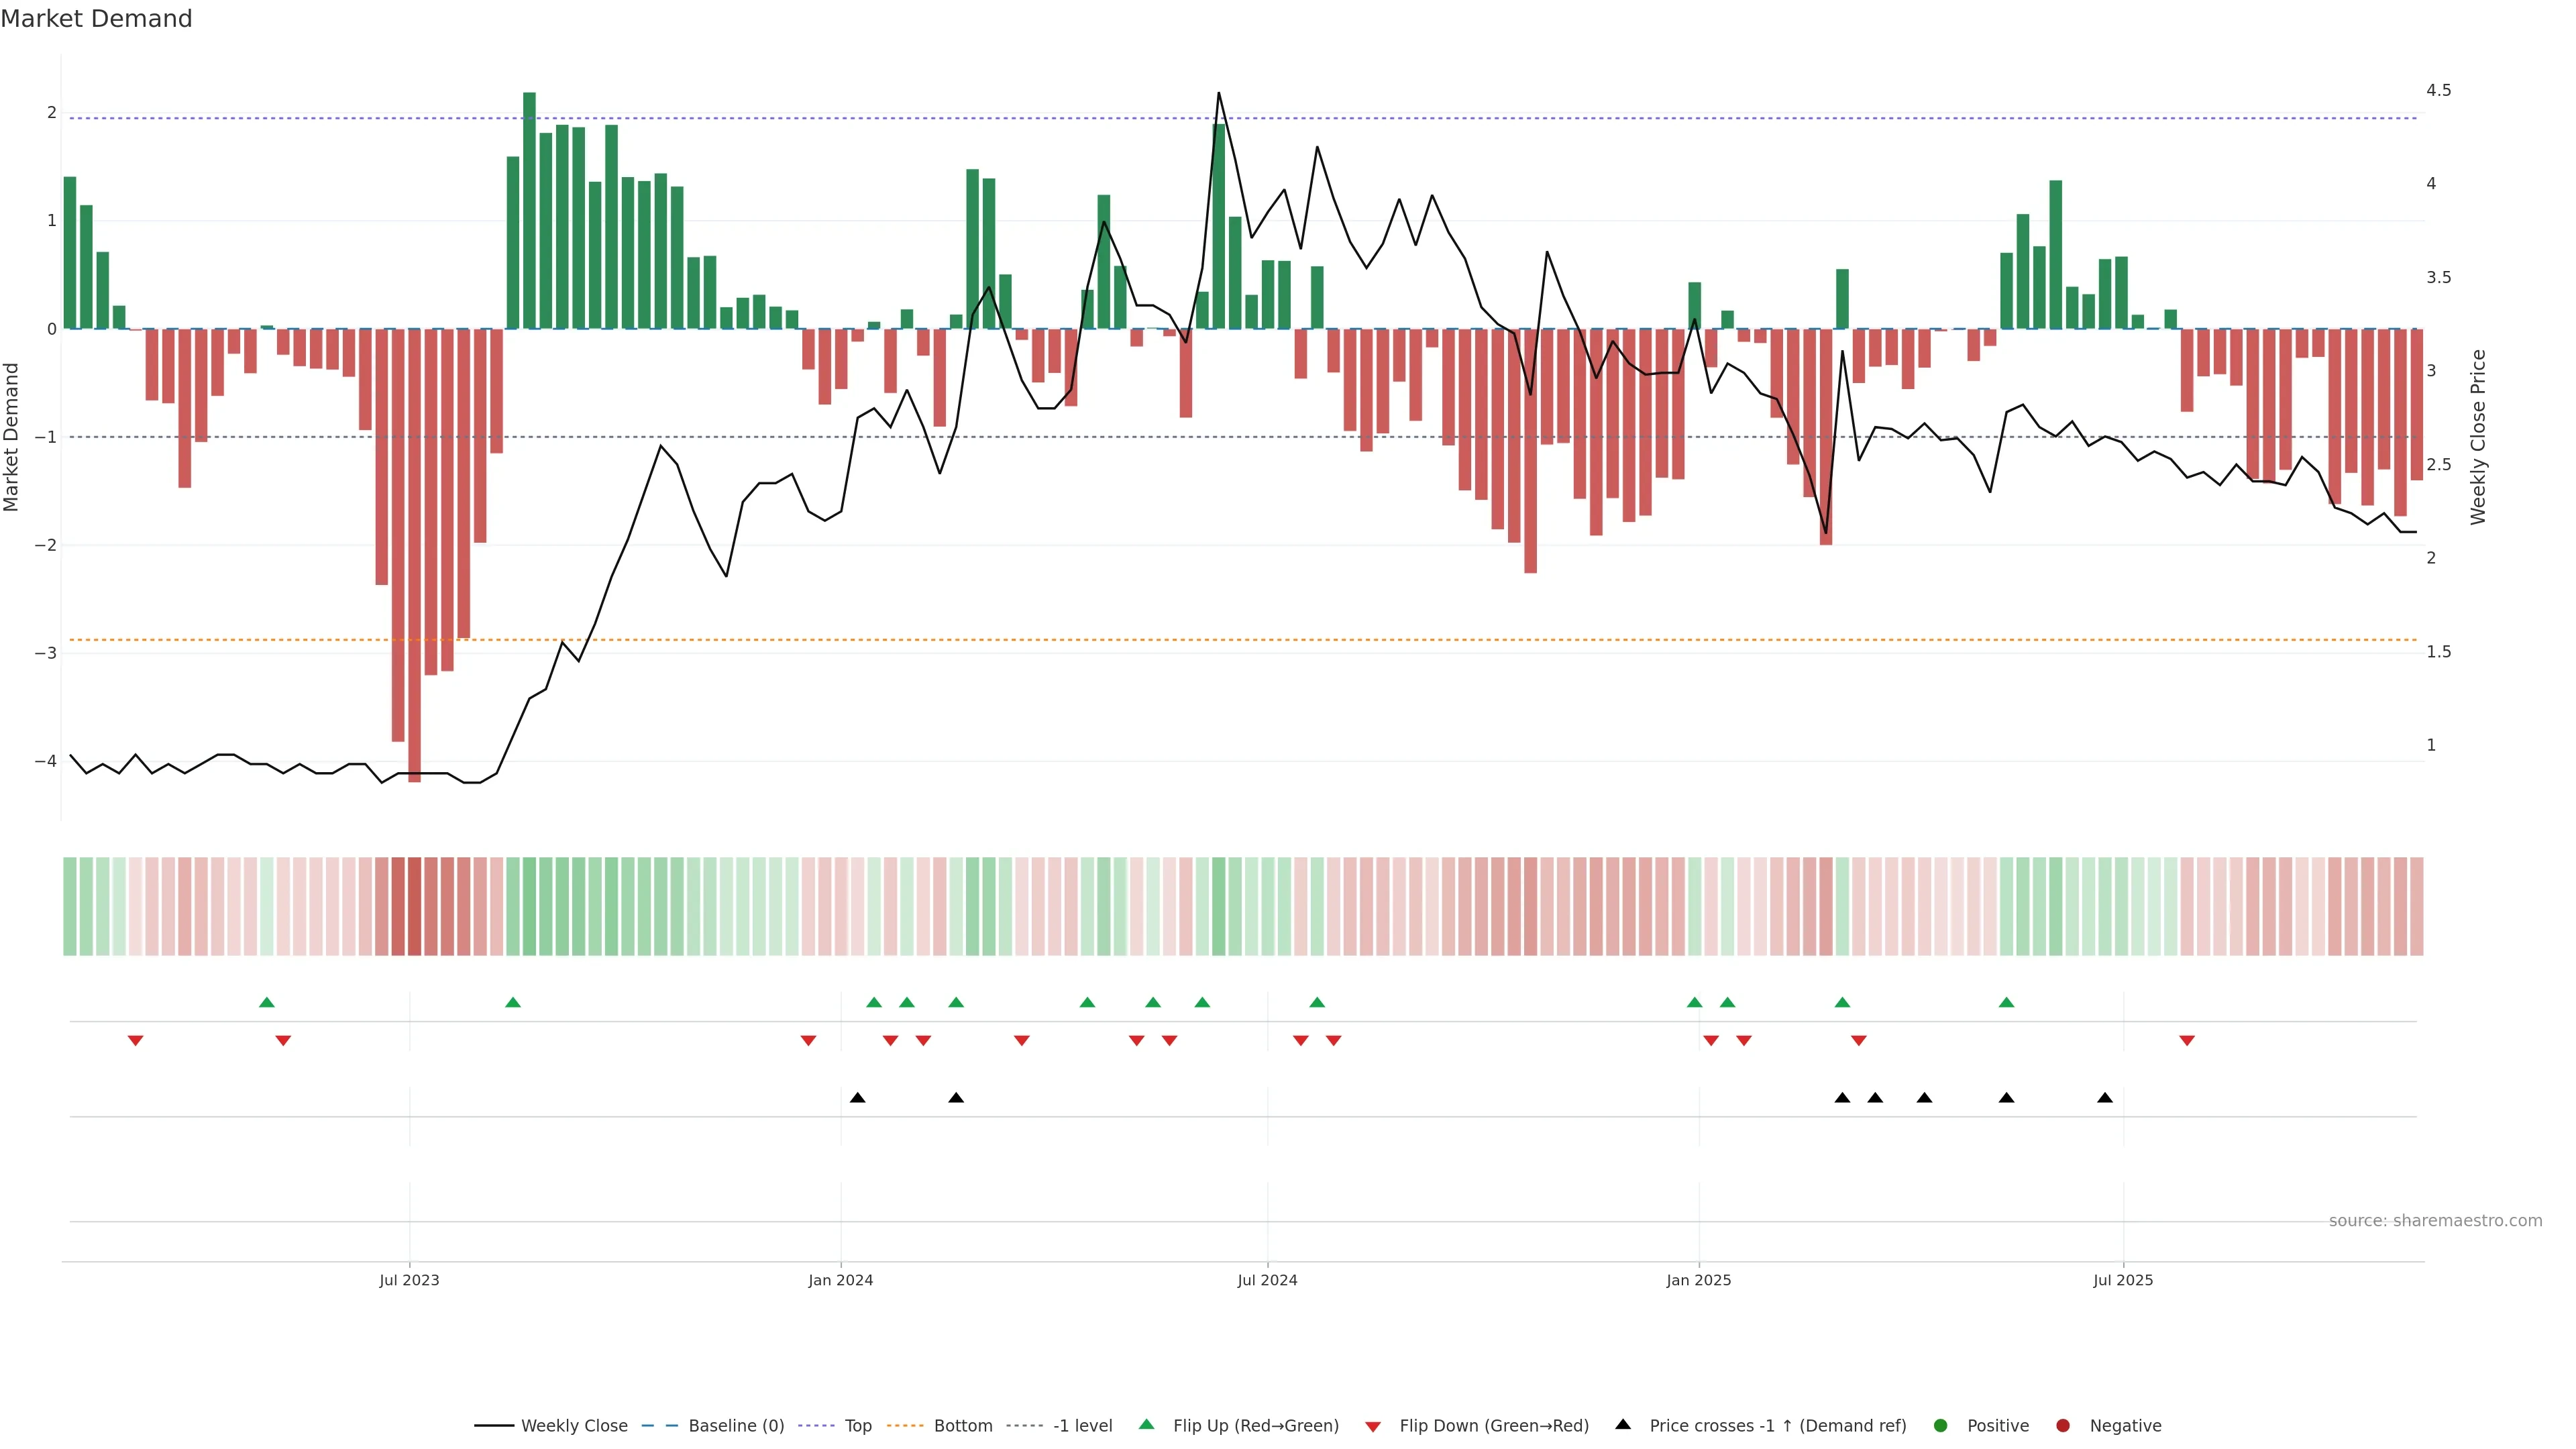Click the Bottom legend entry
This screenshot has width=2576, height=1449.
click(962, 1425)
